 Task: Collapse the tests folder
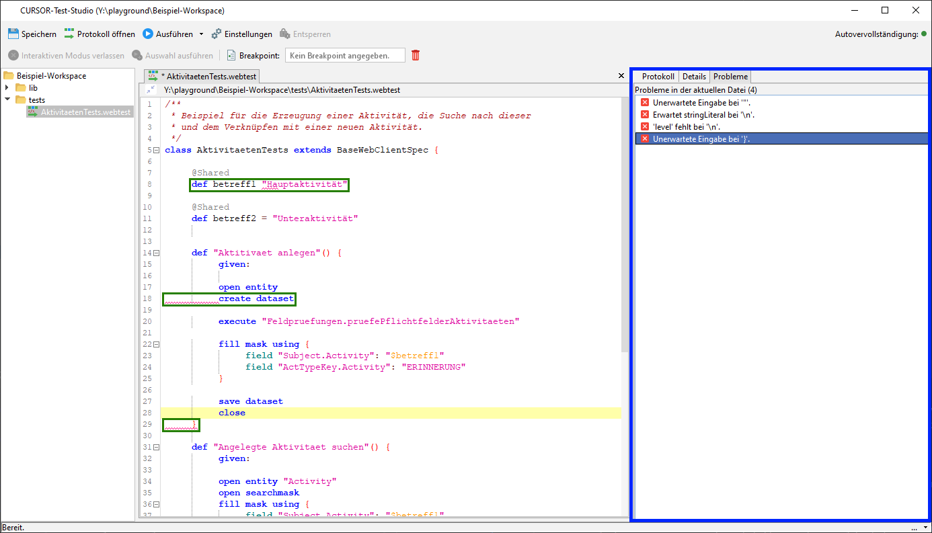(x=7, y=100)
